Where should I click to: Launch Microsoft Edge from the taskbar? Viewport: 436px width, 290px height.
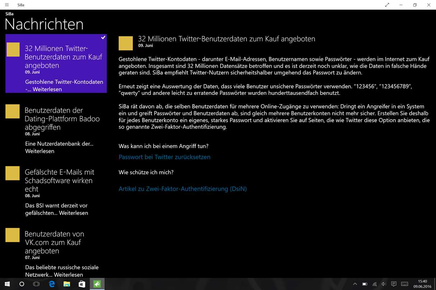click(x=52, y=284)
